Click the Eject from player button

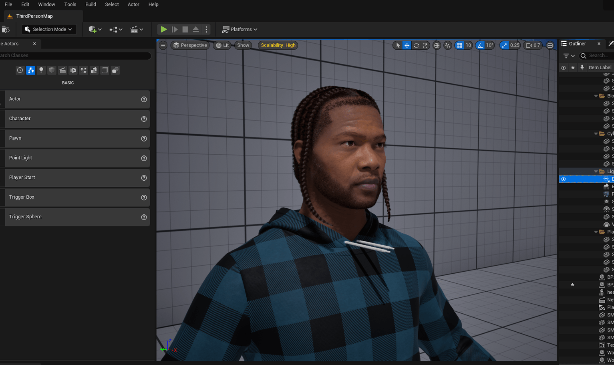[x=196, y=29]
